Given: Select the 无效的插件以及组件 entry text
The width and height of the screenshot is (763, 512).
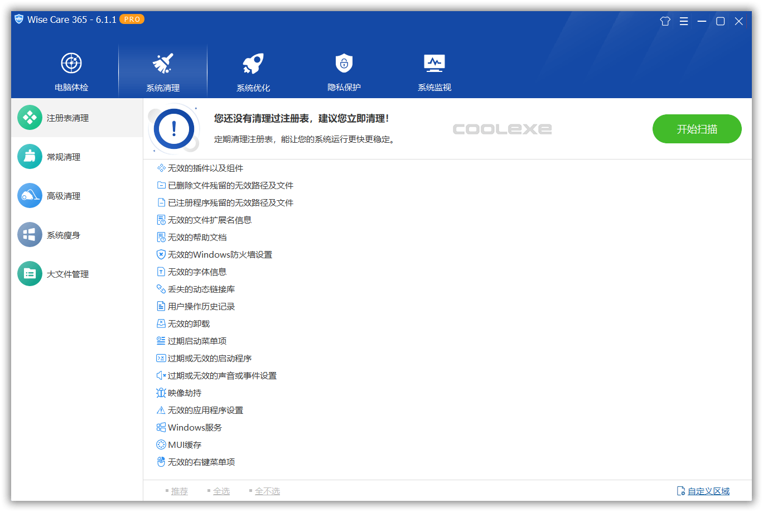Looking at the screenshot, I should pos(205,168).
